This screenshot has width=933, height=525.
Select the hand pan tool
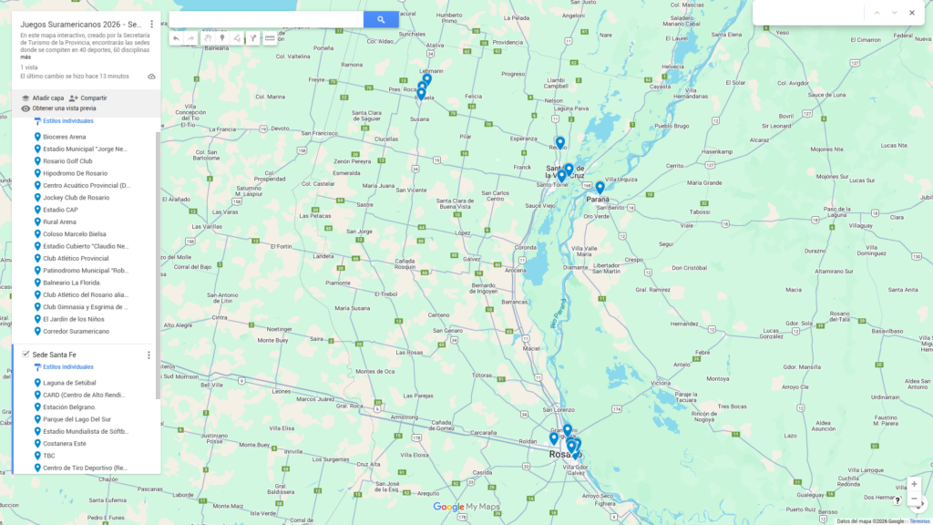click(207, 38)
